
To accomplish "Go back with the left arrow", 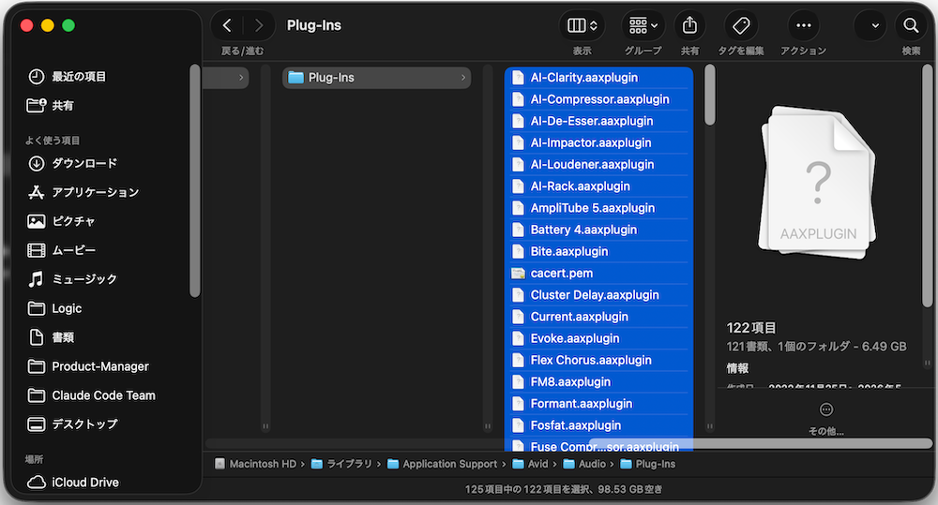I will (227, 25).
